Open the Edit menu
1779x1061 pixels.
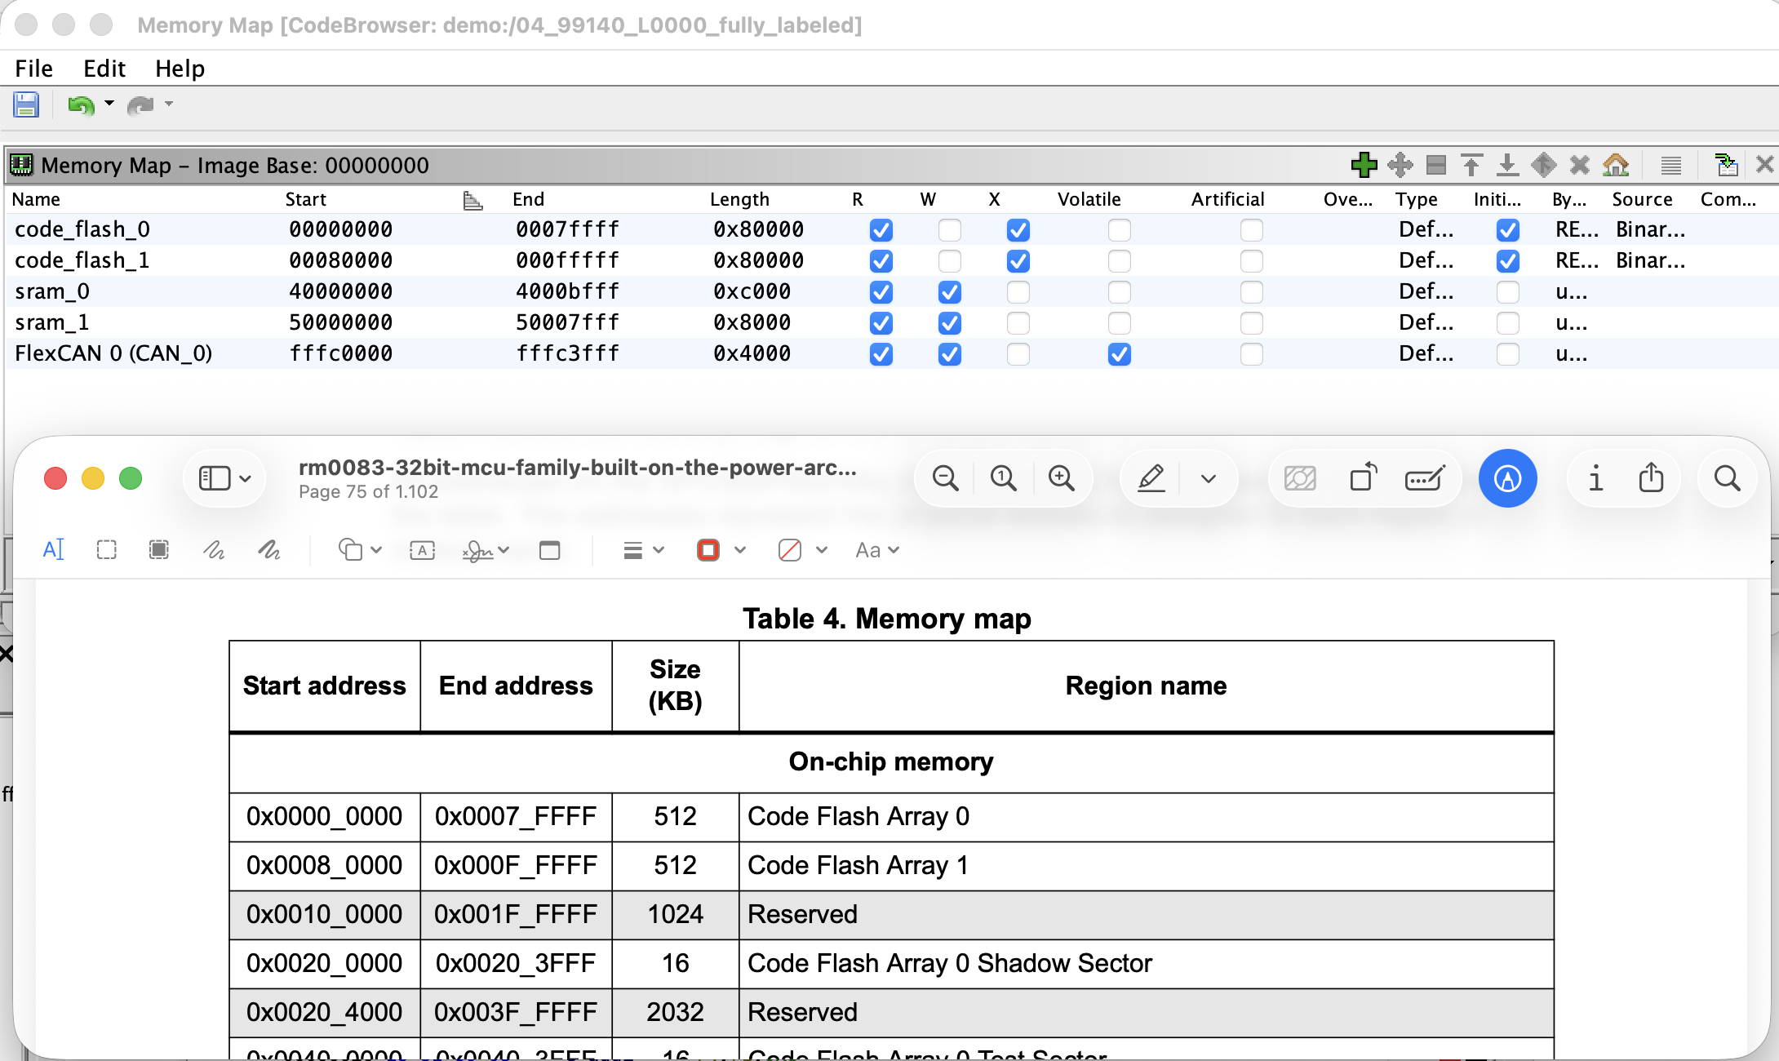(104, 69)
